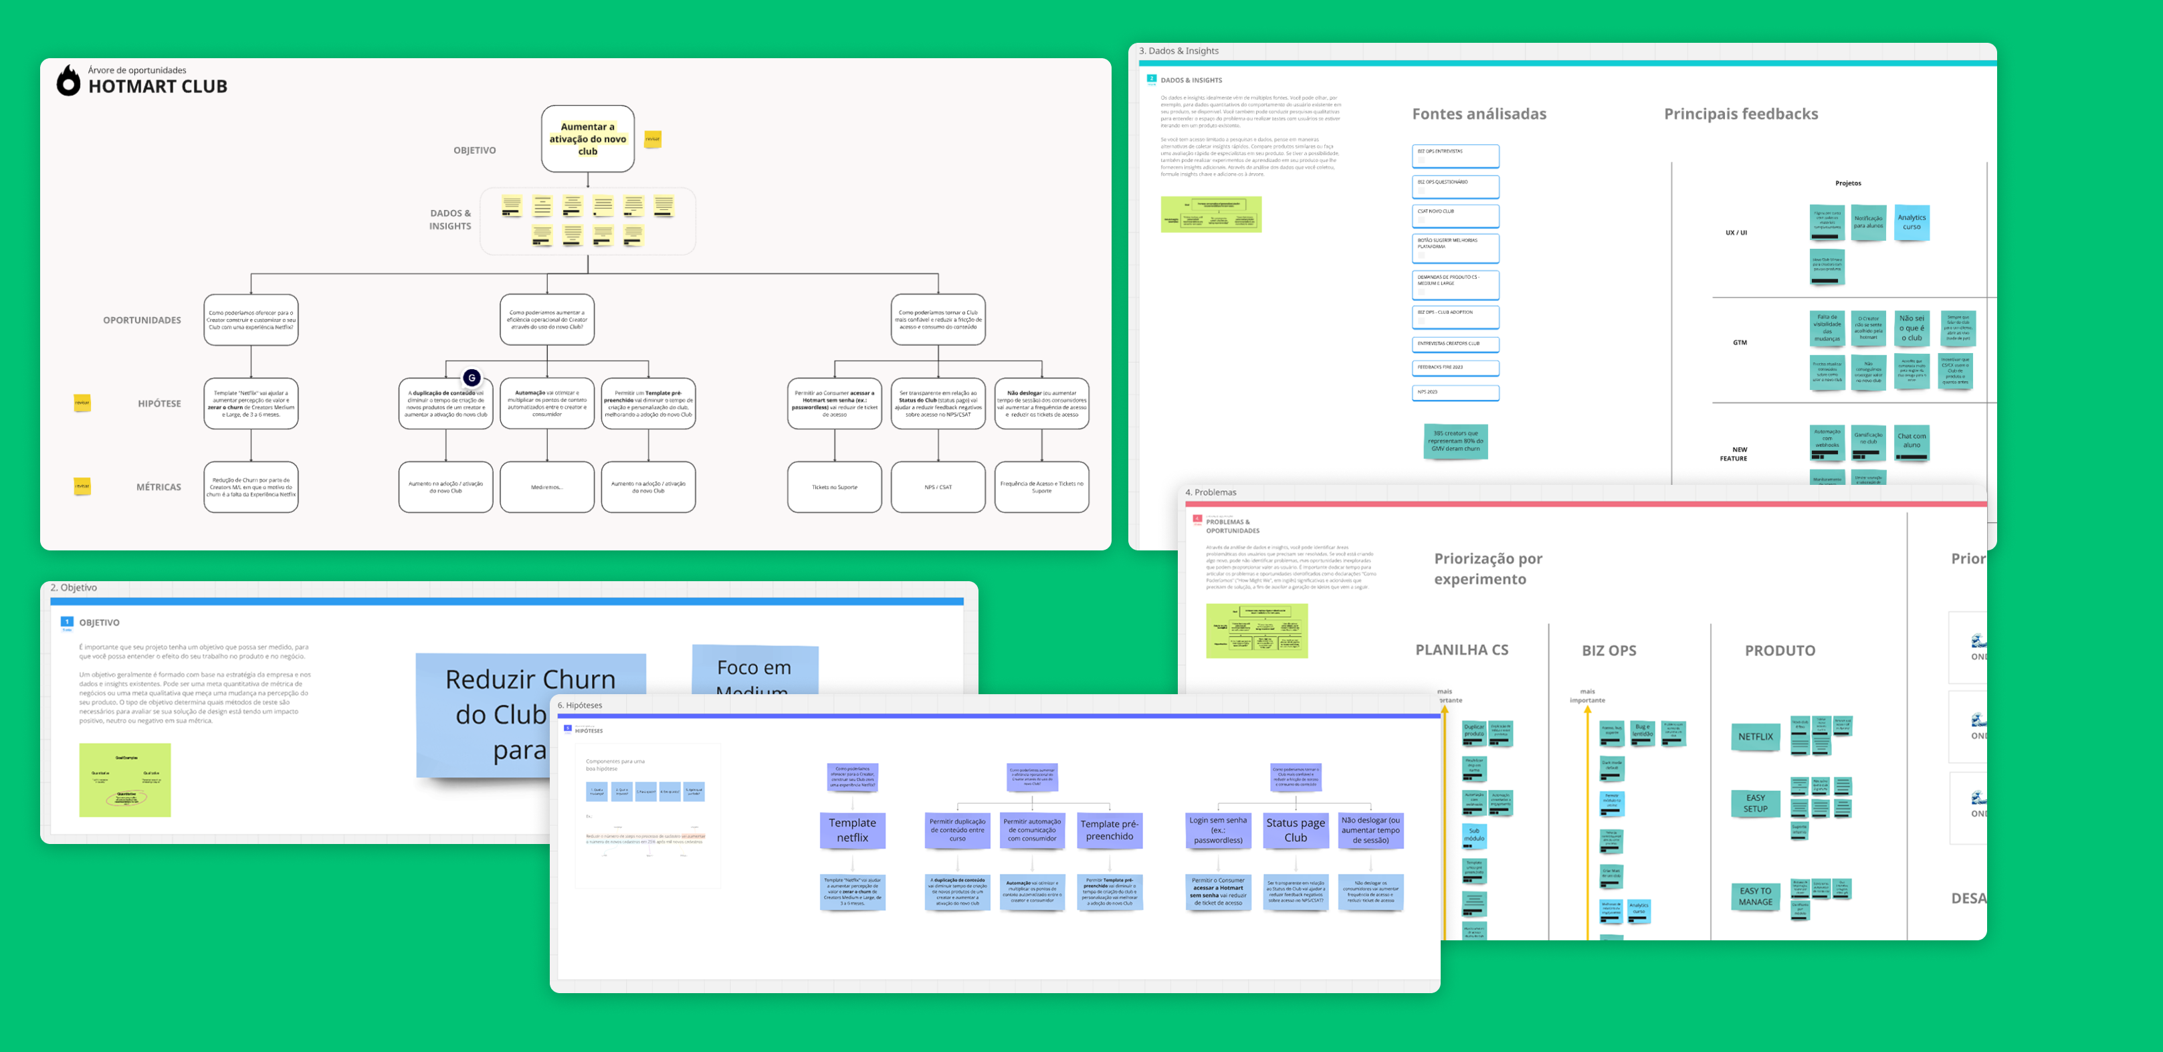Click the G user avatar marker
Viewport: 2163px width, 1052px height.
(472, 378)
